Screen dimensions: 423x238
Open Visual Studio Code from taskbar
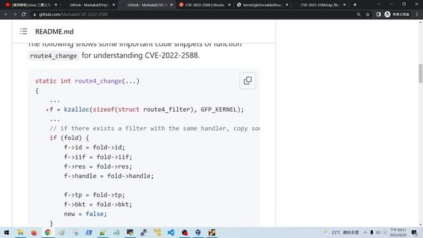(171, 232)
